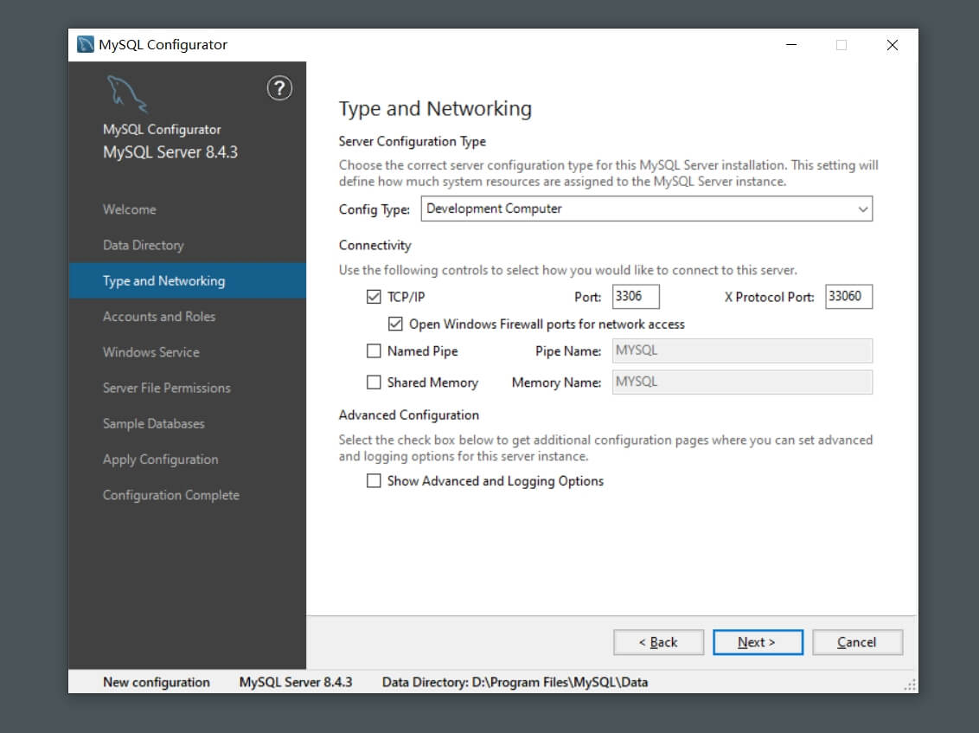The height and width of the screenshot is (733, 979).
Task: Select Type and Networking sidebar step
Action: [188, 280]
